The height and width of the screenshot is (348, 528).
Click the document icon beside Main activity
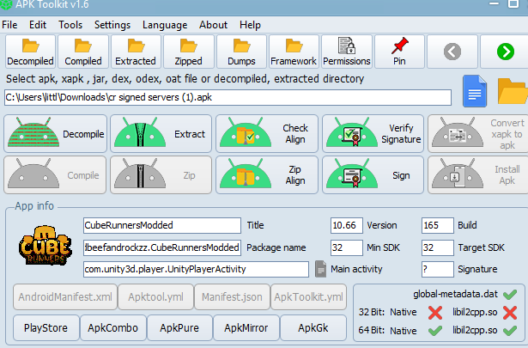pos(320,269)
